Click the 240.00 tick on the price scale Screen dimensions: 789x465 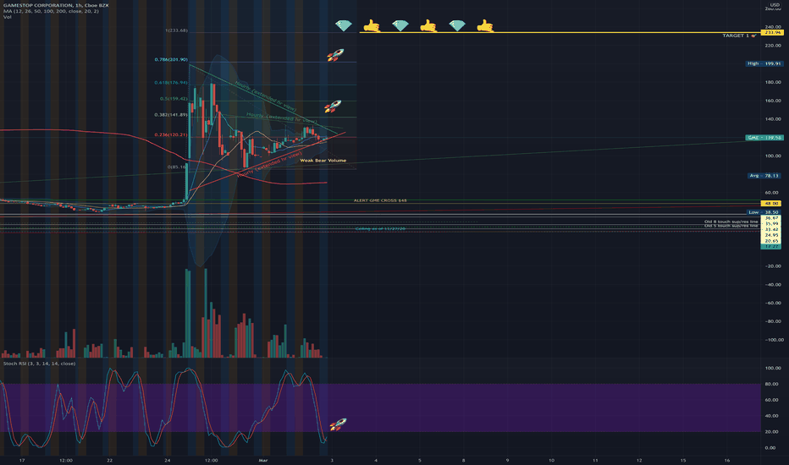[773, 27]
